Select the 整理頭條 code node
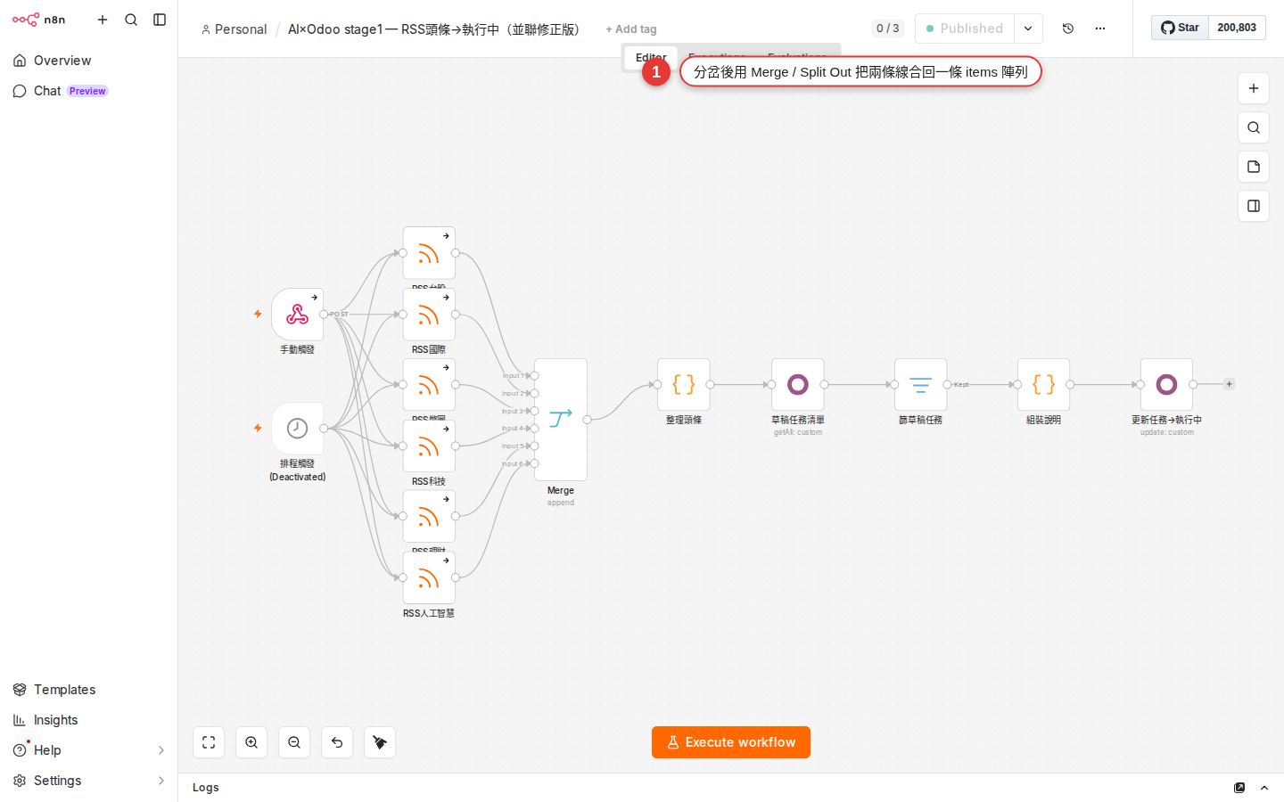This screenshot has width=1284, height=802. click(x=684, y=385)
